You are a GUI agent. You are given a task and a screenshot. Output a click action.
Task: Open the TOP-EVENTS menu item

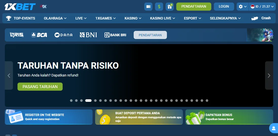[x=21, y=18]
